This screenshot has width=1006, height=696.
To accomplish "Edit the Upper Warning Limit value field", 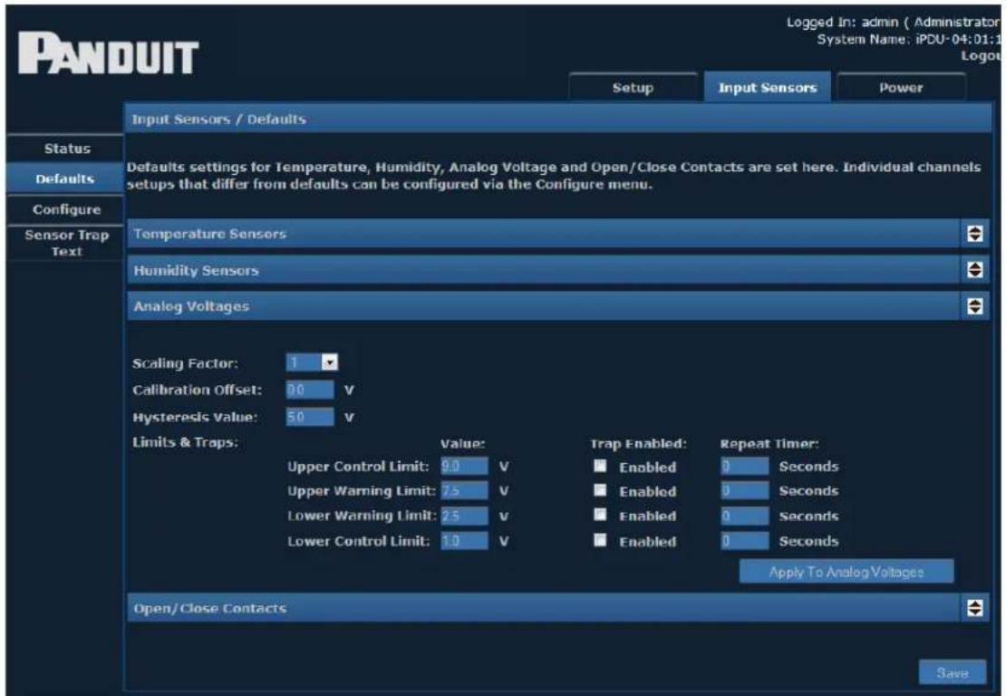I will [464, 490].
